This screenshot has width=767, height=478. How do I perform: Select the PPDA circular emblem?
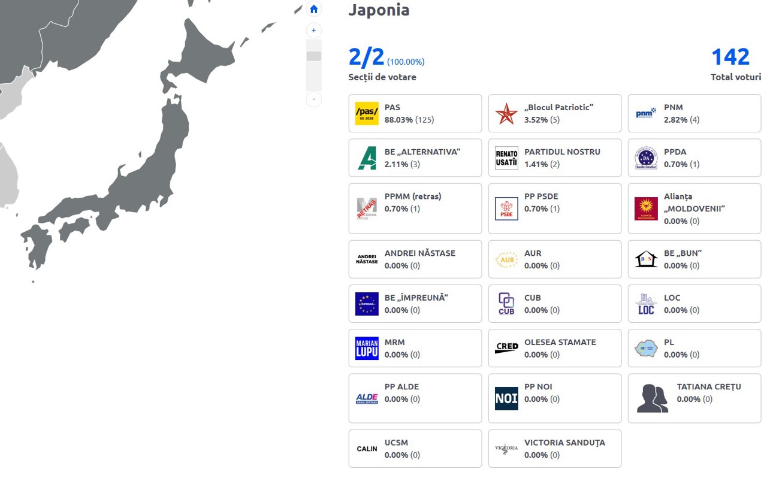pos(646,158)
